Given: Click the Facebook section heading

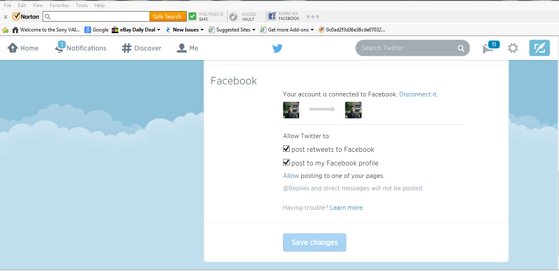Looking at the screenshot, I should tap(234, 81).
